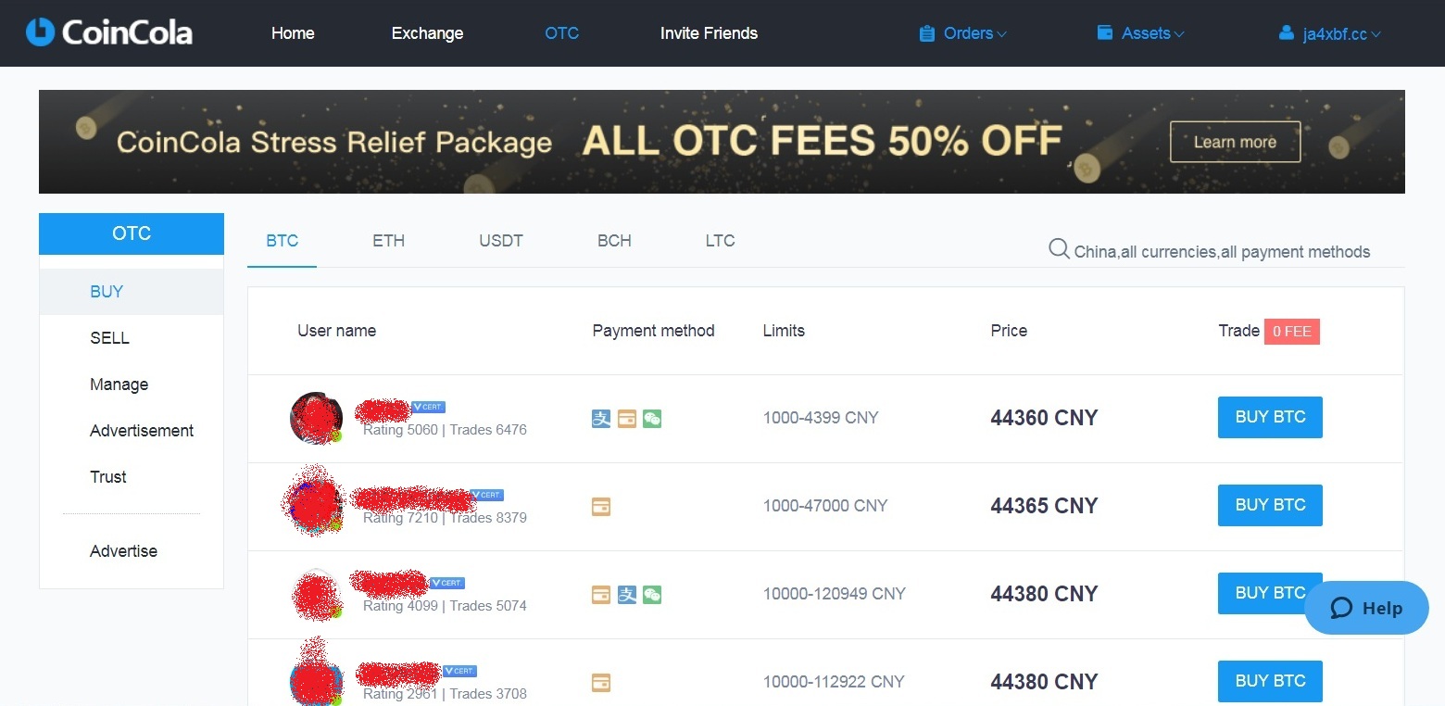Click the Assets wallet icon
The width and height of the screenshot is (1445, 706).
(x=1104, y=32)
